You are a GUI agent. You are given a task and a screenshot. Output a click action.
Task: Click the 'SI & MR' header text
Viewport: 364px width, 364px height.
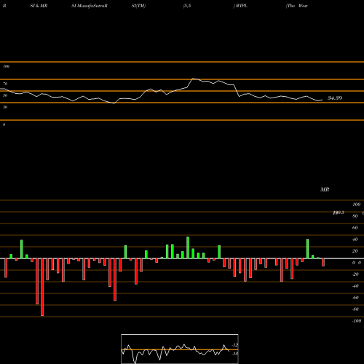coord(39,6)
